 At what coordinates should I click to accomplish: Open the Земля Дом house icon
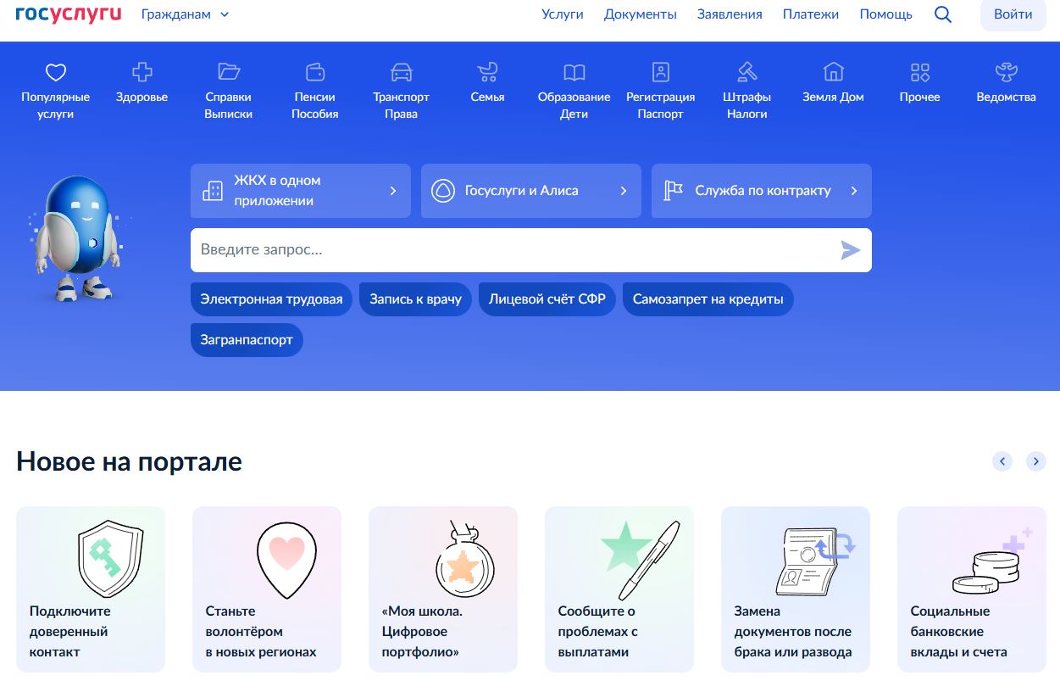[x=833, y=72]
